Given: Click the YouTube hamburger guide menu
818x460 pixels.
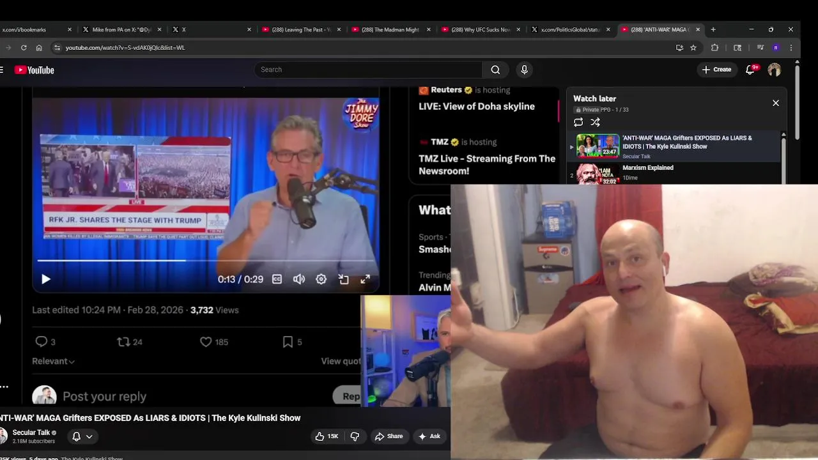Looking at the screenshot, I should click(x=2, y=70).
